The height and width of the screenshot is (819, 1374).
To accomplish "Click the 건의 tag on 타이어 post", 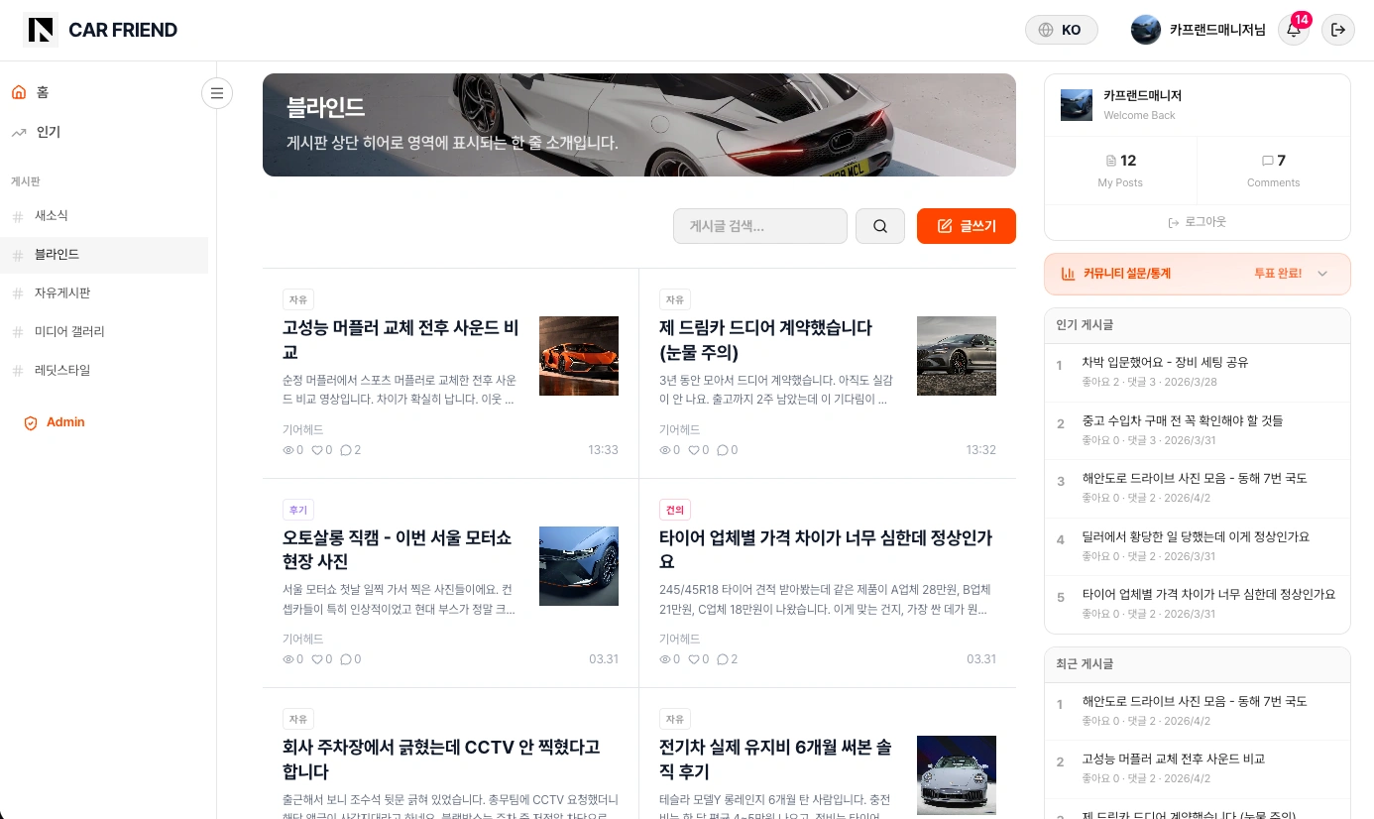I will click(x=675, y=510).
